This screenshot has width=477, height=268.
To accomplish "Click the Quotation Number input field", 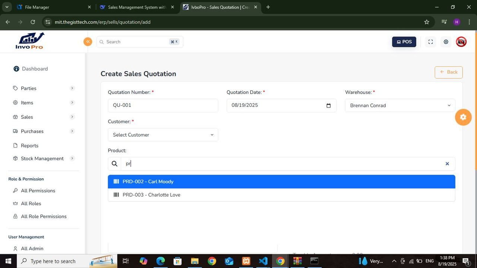I will tap(163, 106).
